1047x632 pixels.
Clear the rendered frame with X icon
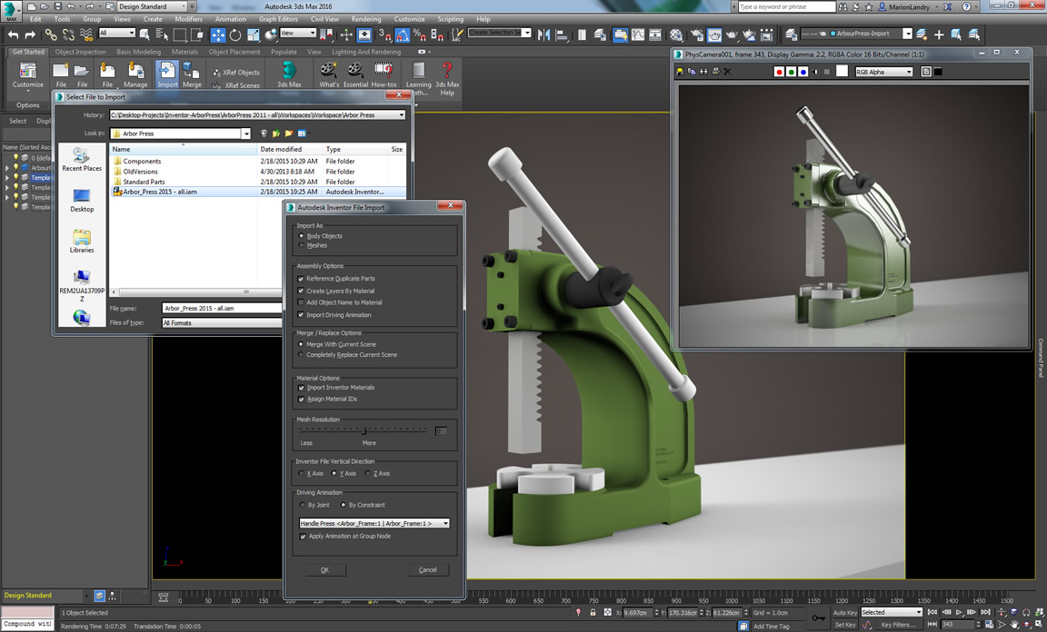click(x=728, y=72)
